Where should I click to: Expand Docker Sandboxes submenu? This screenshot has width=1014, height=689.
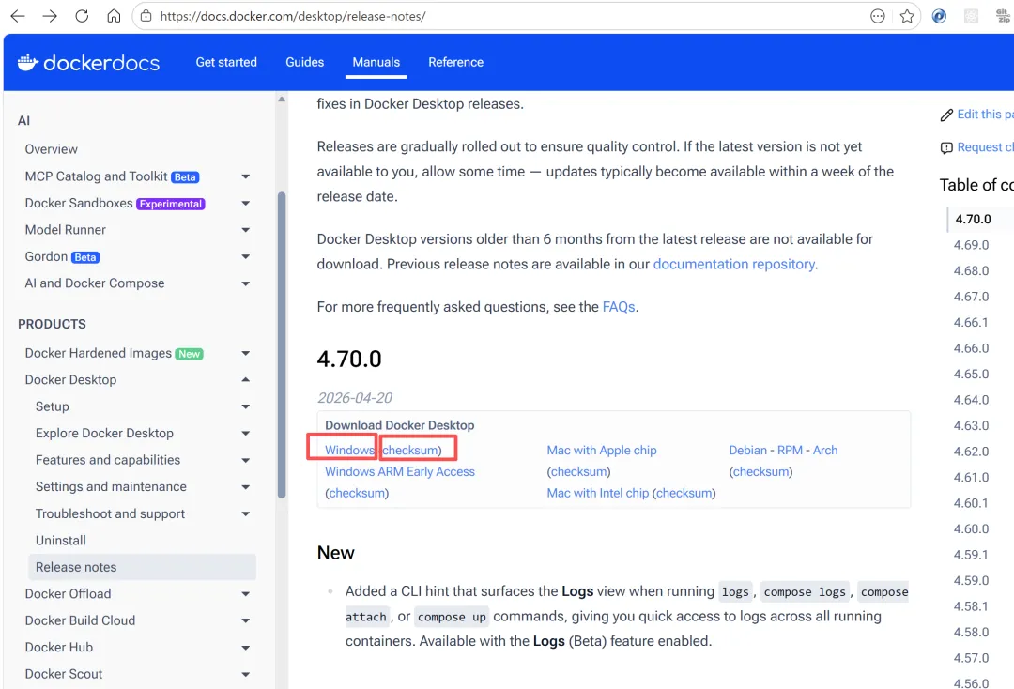[246, 203]
